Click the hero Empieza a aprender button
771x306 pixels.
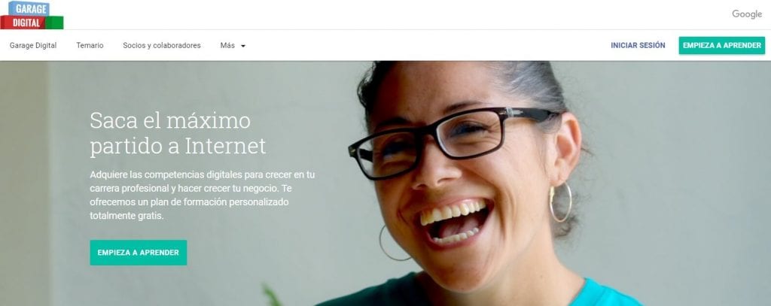coord(139,253)
